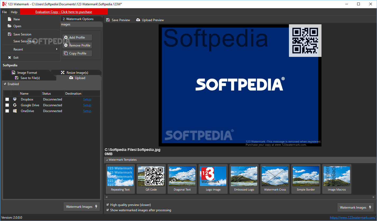Viewport: 377px width, 221px height.
Task: Click lightning icon on right Watermark Images button
Action: (370, 208)
